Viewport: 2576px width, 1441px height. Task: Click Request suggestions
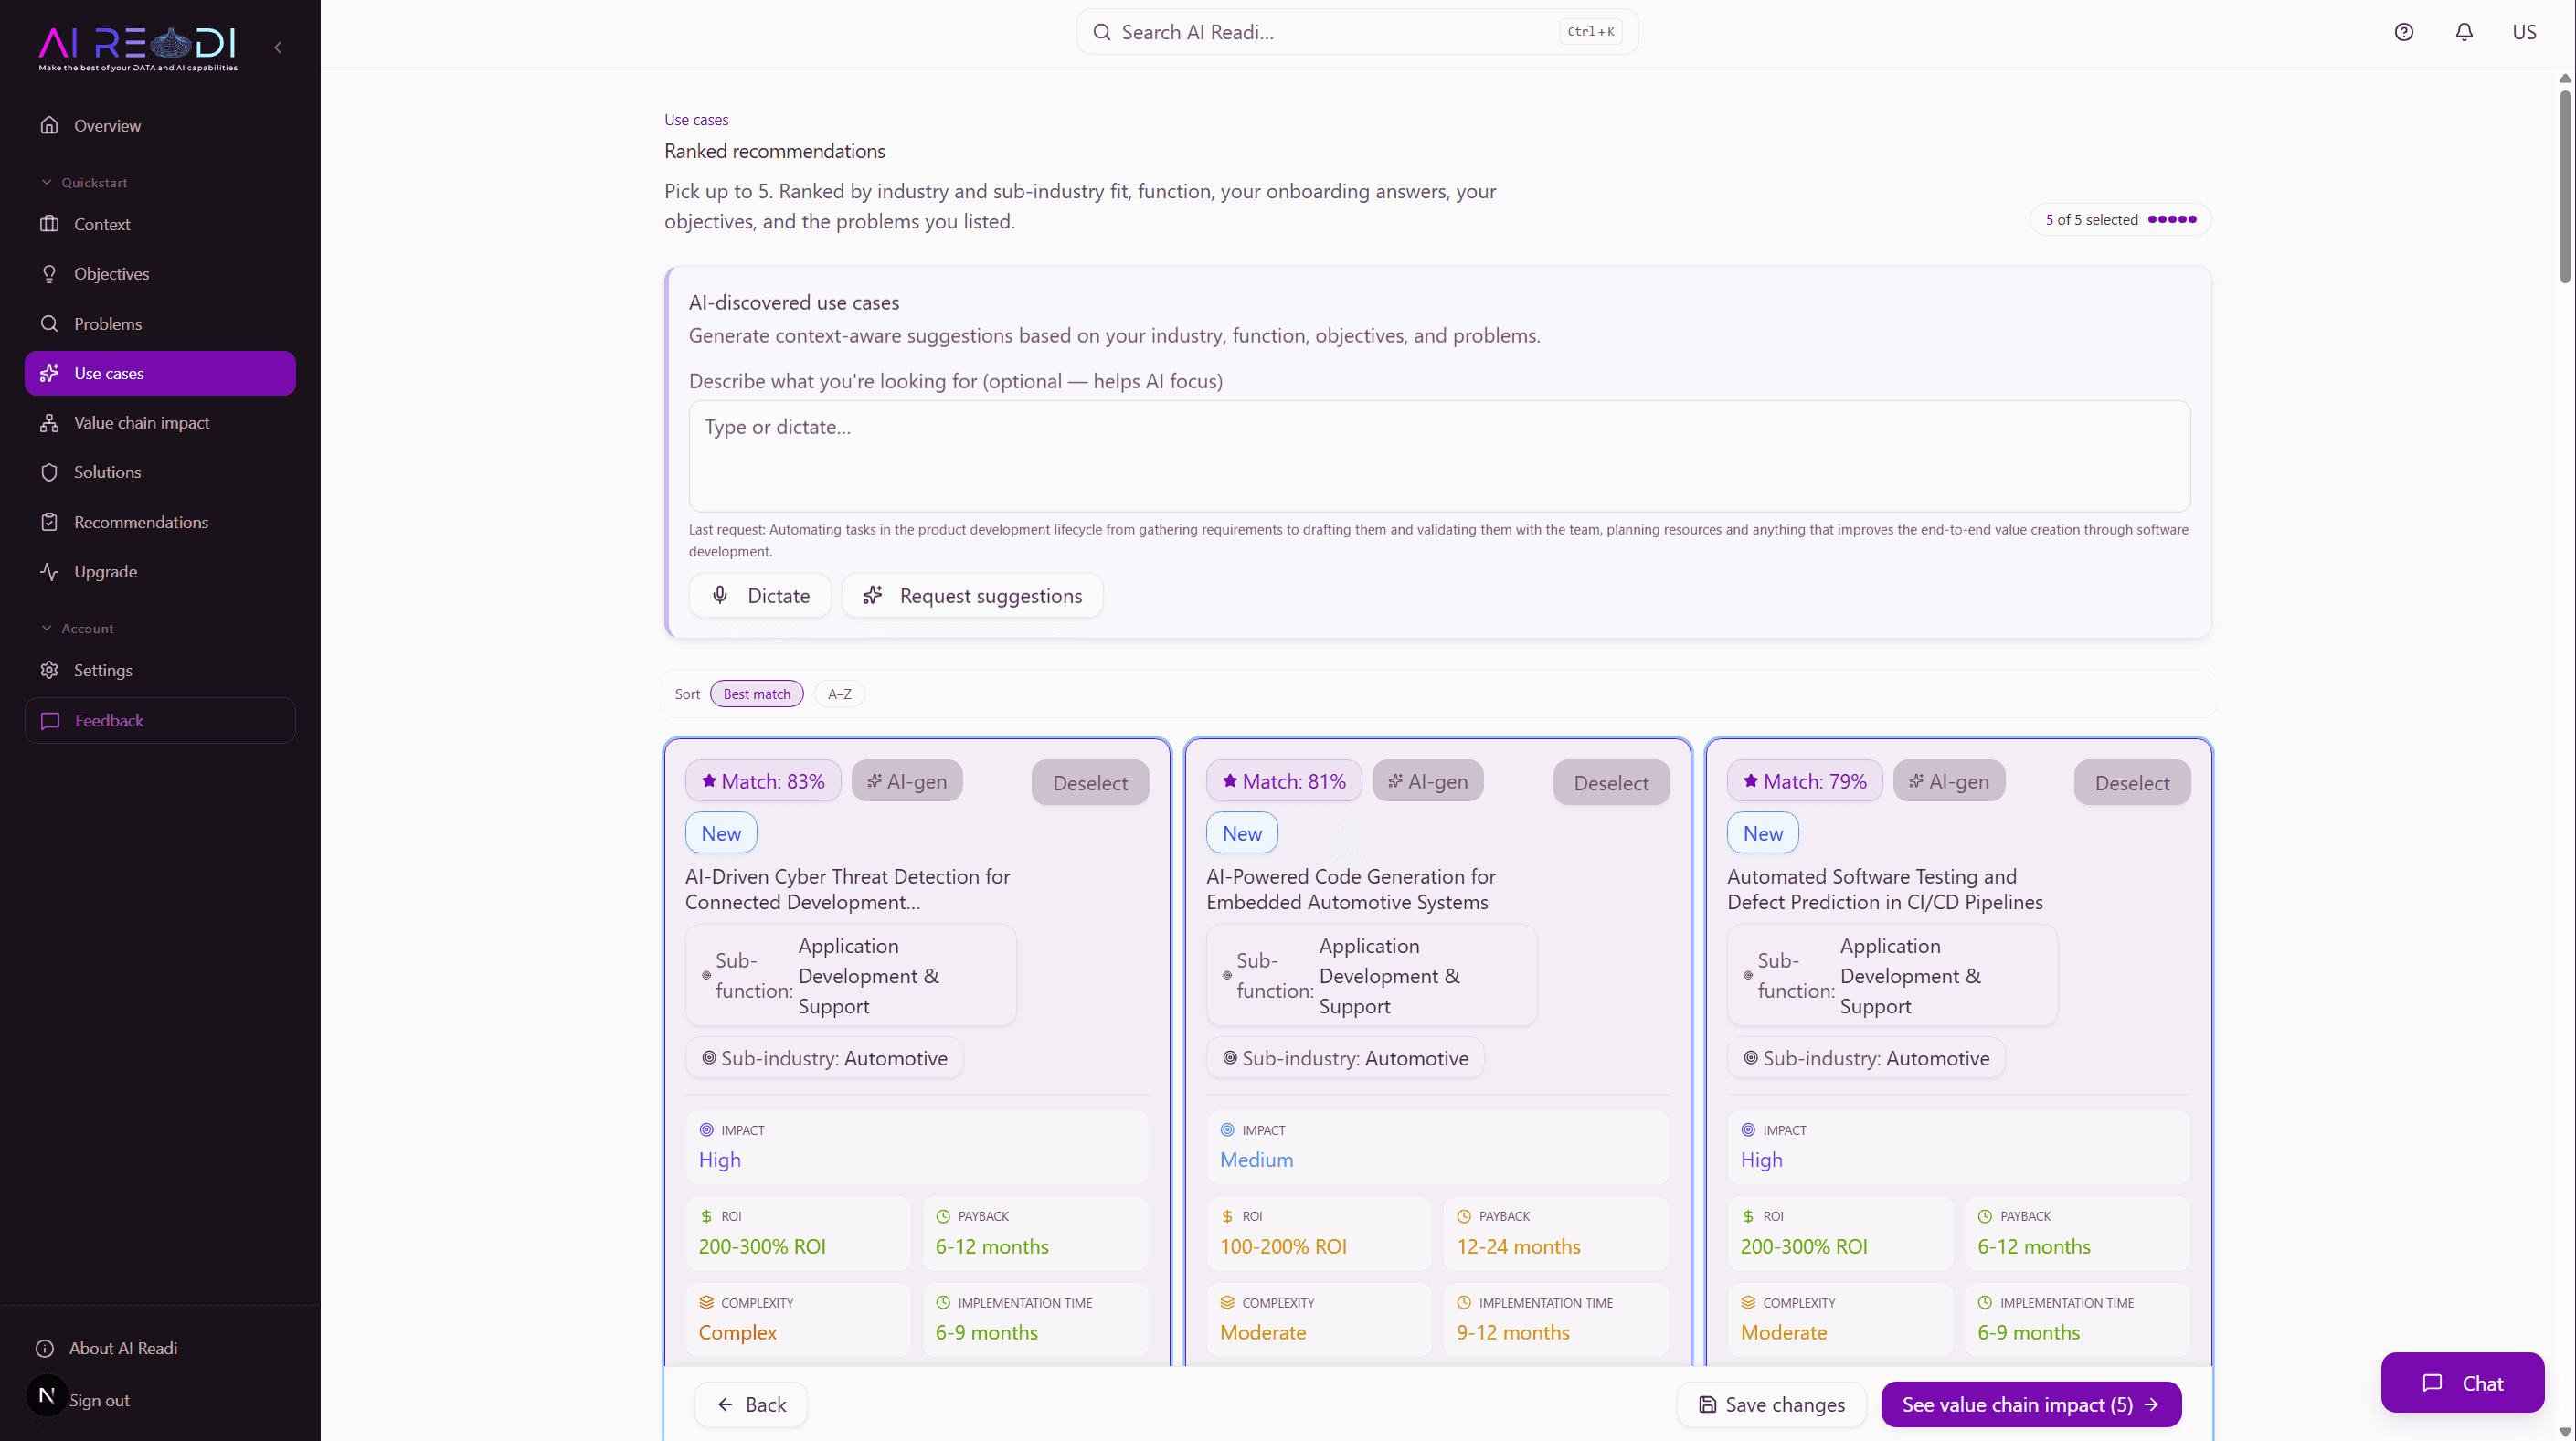click(x=972, y=596)
